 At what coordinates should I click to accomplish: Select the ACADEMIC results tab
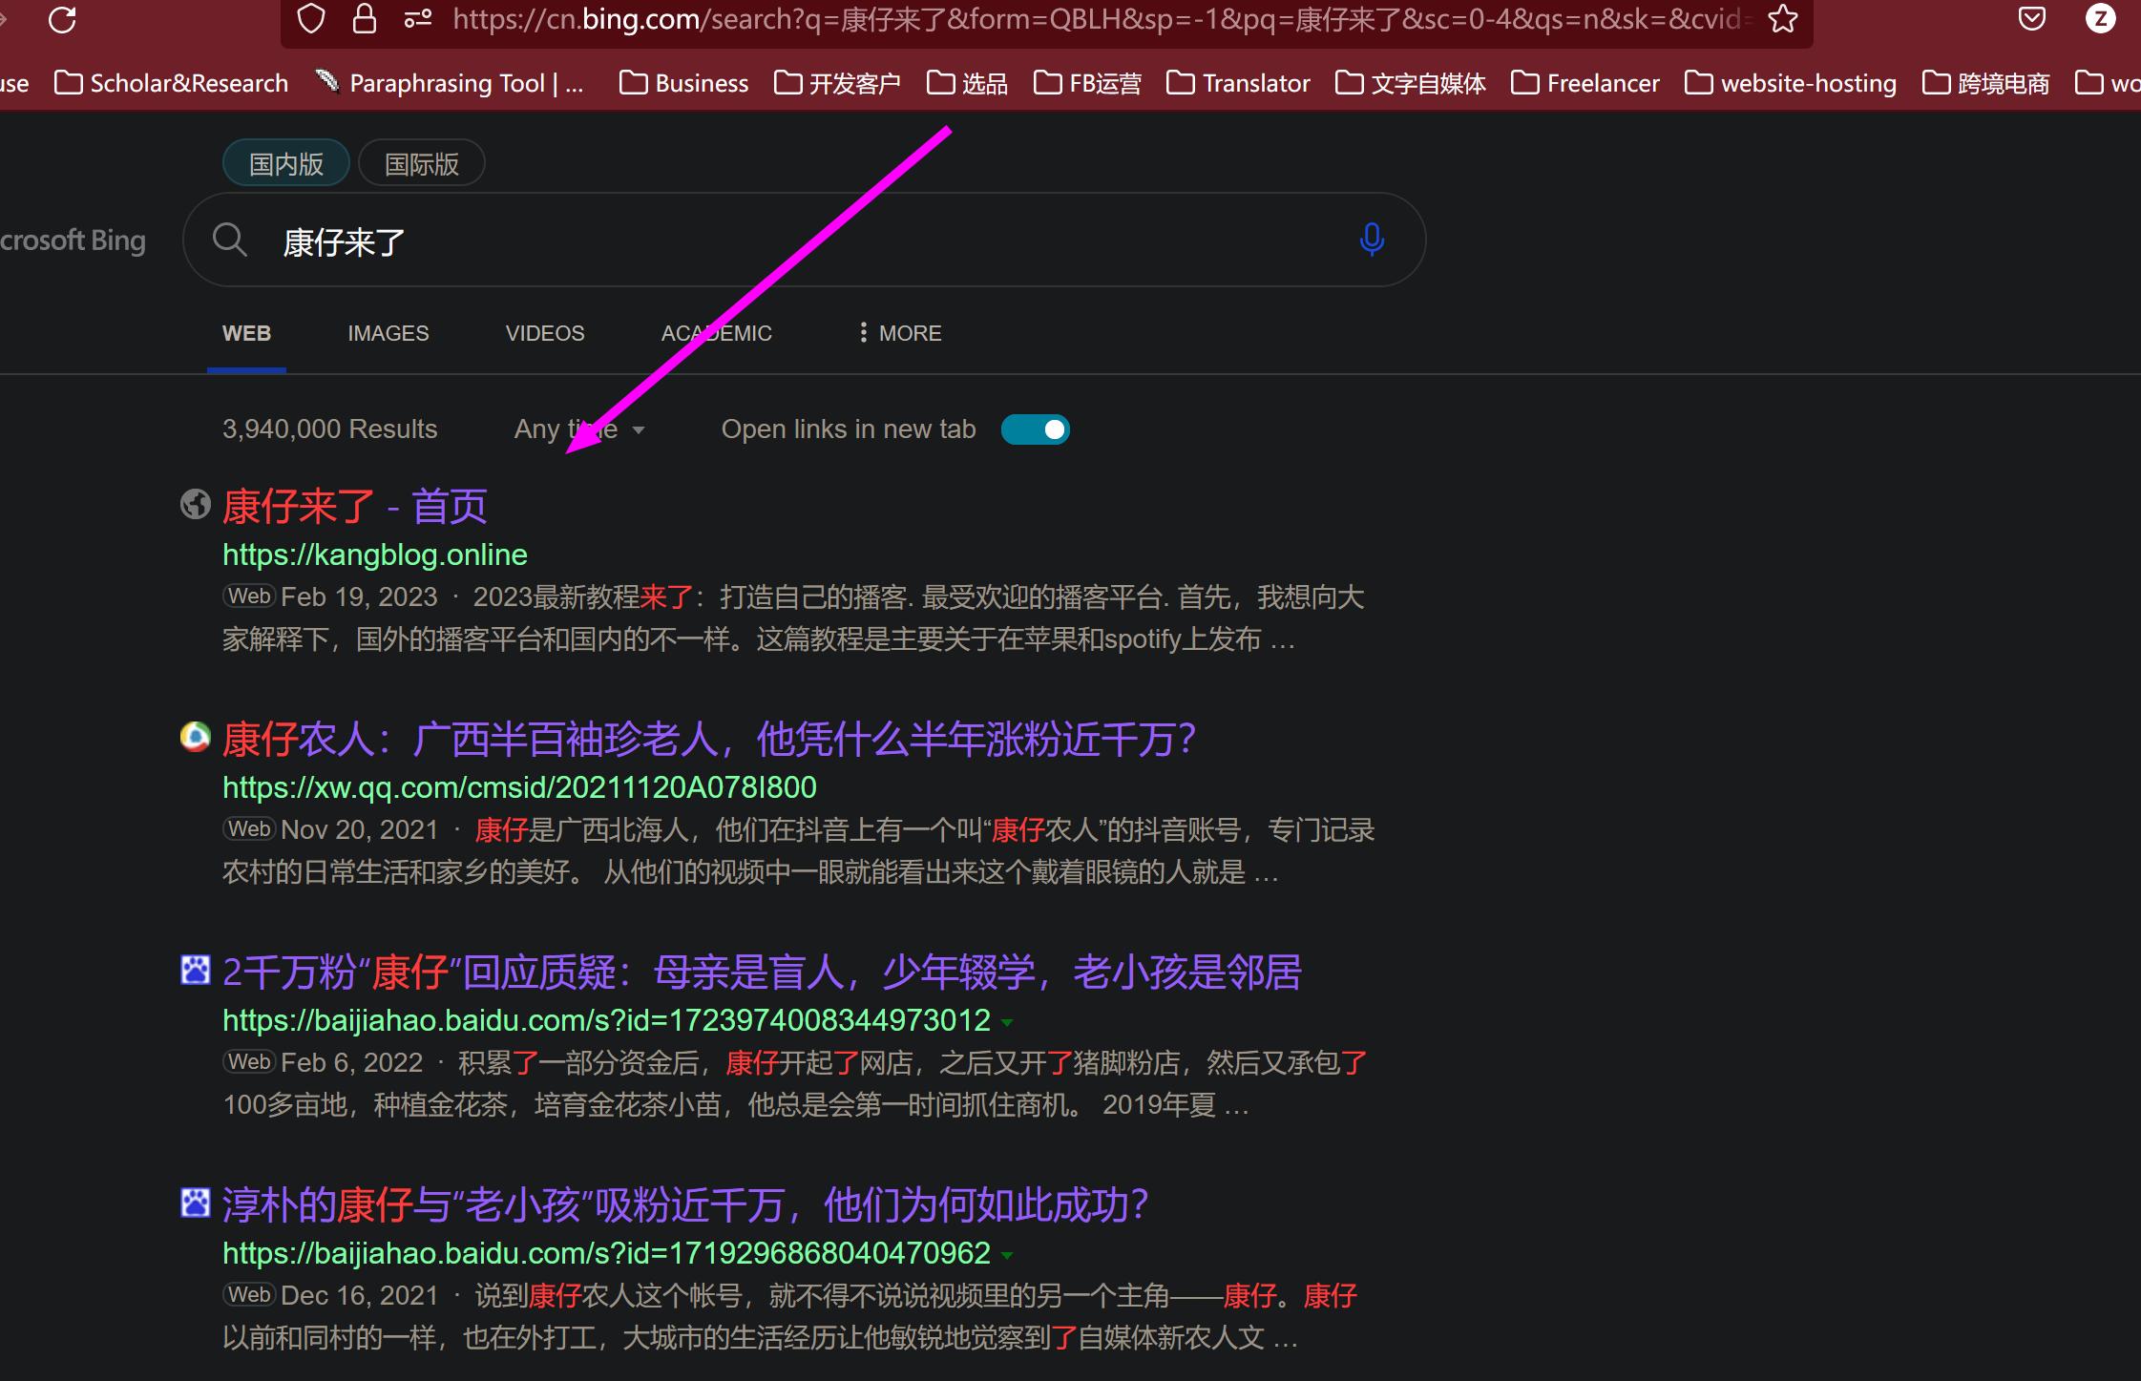tap(717, 333)
